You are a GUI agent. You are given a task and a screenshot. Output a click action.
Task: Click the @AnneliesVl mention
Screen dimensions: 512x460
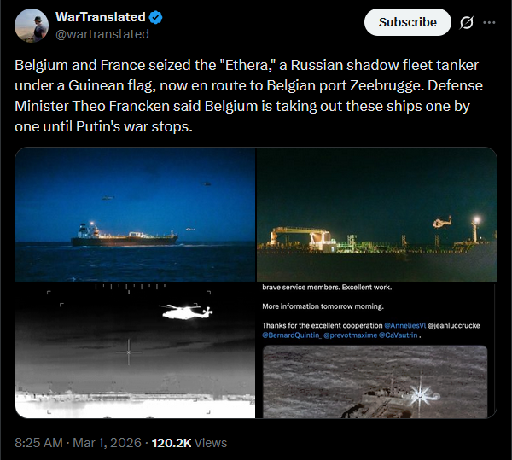pos(404,325)
